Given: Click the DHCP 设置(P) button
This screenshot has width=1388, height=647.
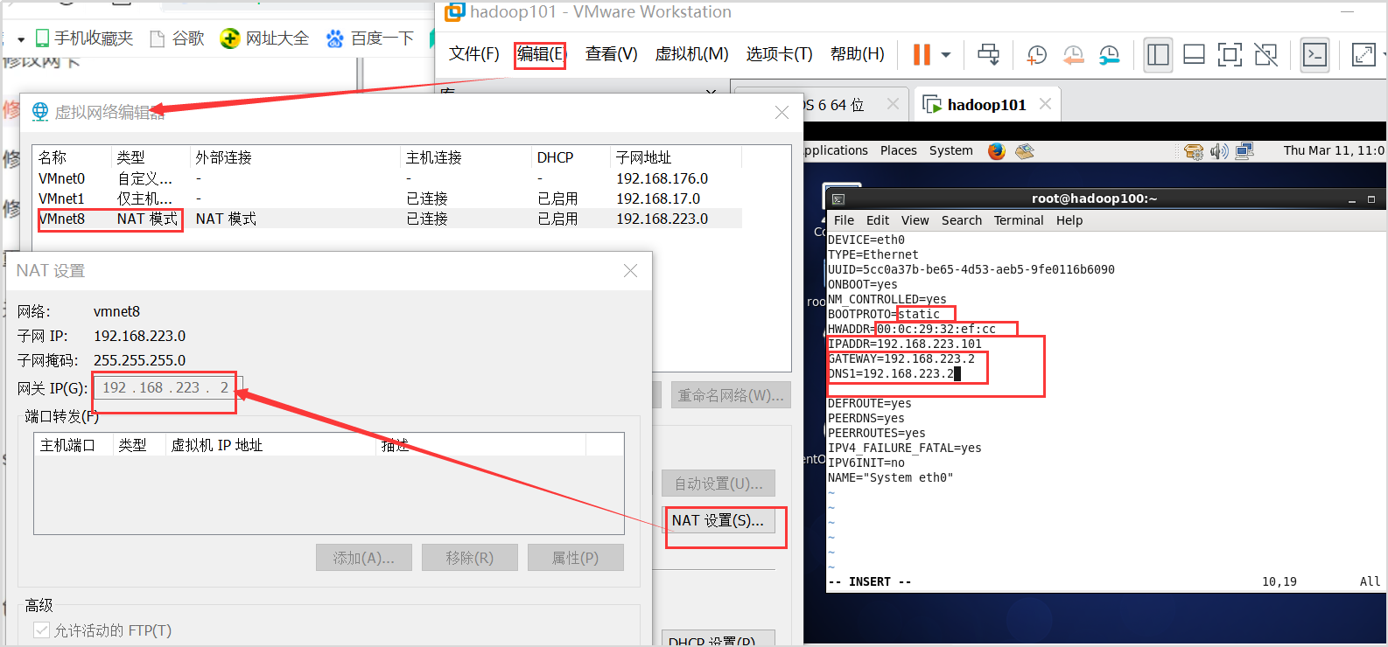Looking at the screenshot, I should [x=718, y=639].
